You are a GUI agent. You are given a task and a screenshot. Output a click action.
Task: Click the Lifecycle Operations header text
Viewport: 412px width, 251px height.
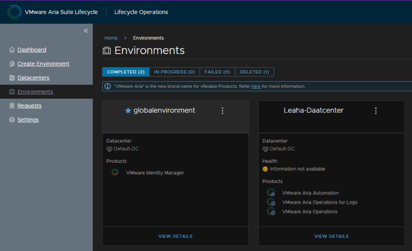click(141, 12)
